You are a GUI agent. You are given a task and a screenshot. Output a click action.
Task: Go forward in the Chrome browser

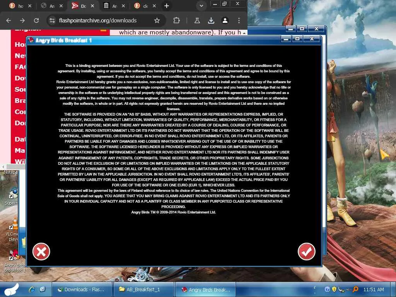(x=22, y=20)
